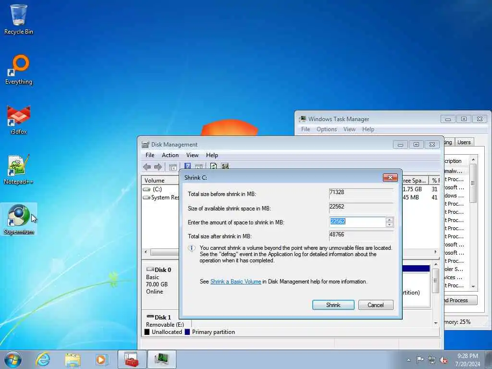Open the Windows Start menu orb
The image size is (492, 369).
pyautogui.click(x=13, y=359)
